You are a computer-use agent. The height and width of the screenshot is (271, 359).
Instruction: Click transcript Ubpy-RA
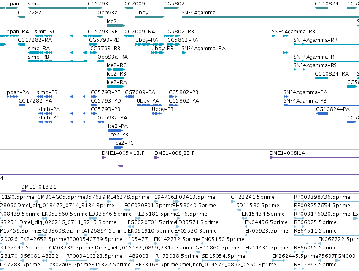150,44
